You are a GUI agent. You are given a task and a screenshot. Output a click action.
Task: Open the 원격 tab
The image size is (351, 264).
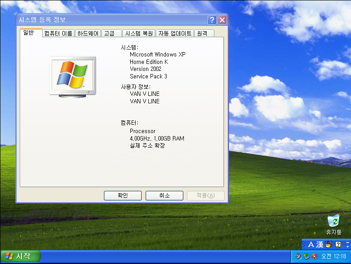204,33
